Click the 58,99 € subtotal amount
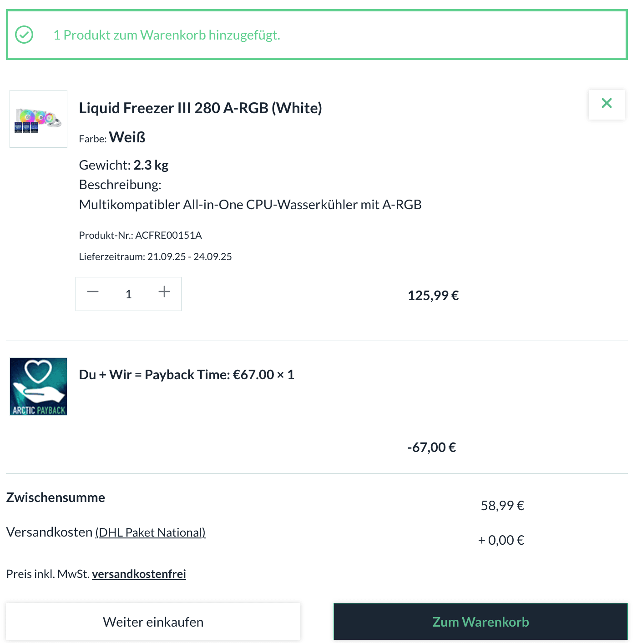This screenshot has width=637, height=643. (x=502, y=506)
